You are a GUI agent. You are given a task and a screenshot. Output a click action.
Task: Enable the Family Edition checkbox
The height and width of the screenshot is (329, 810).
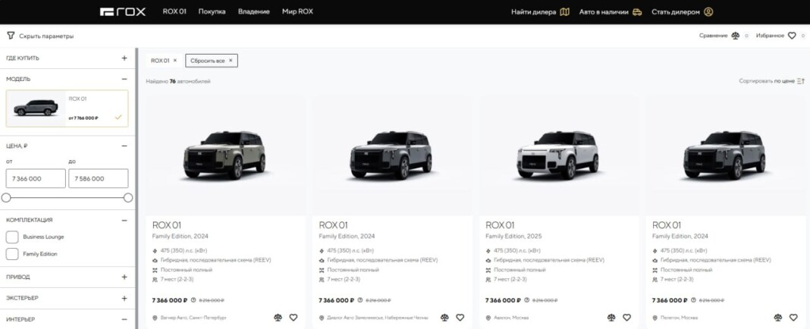[12, 254]
